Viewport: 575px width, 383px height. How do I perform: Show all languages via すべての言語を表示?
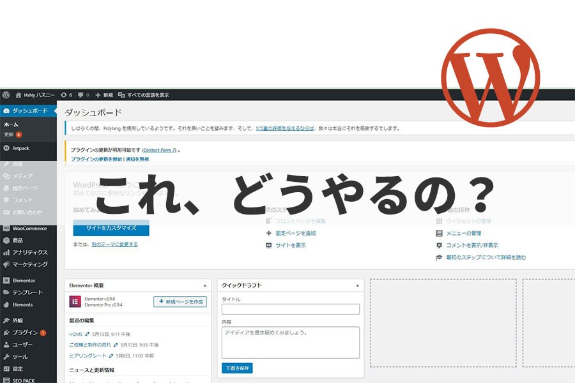click(143, 95)
